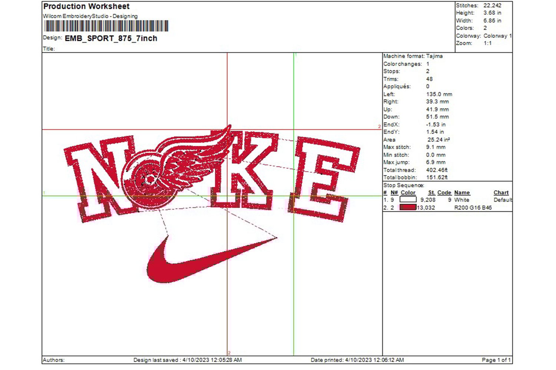Click the "Production Worksheet" heading
The width and height of the screenshot is (556, 370).
(86, 6)
